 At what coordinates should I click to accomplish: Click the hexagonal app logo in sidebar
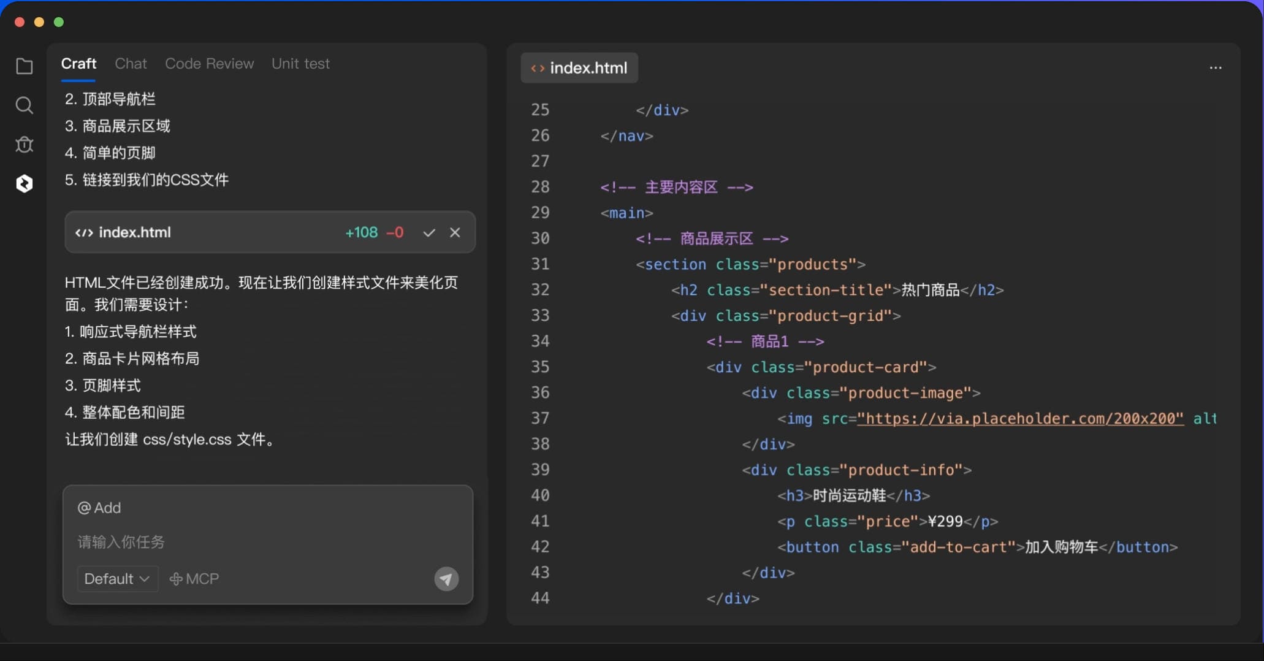coord(25,183)
